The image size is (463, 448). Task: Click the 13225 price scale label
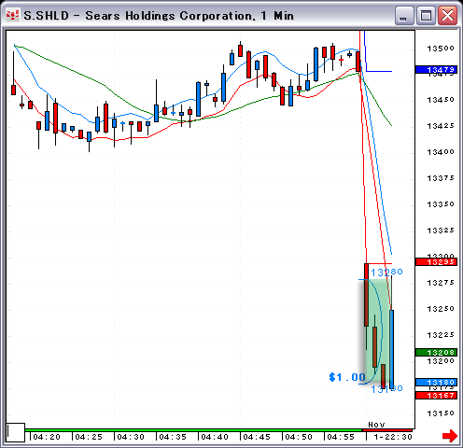coord(441,335)
